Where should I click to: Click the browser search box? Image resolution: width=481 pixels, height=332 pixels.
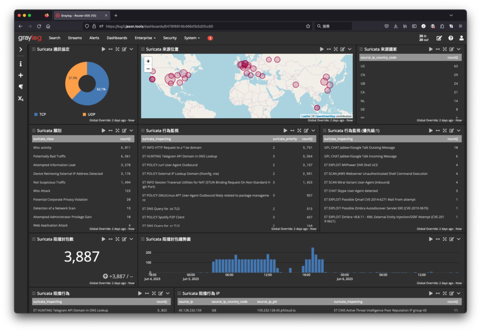point(334,26)
